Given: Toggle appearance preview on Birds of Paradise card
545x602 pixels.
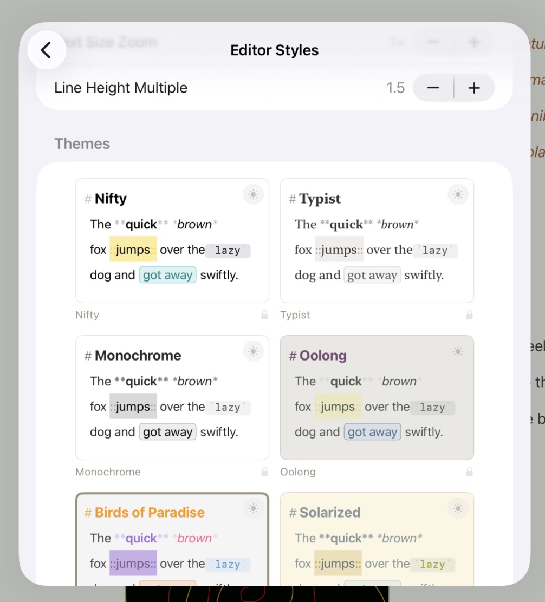Looking at the screenshot, I should click(x=254, y=508).
